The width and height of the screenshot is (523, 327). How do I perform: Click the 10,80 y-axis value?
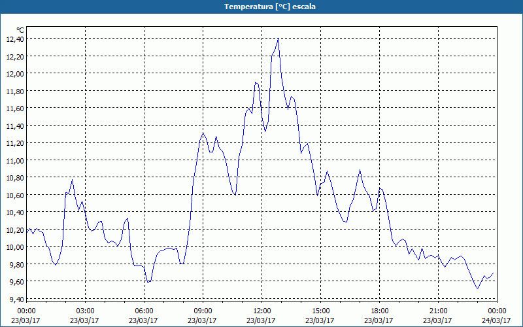15,178
